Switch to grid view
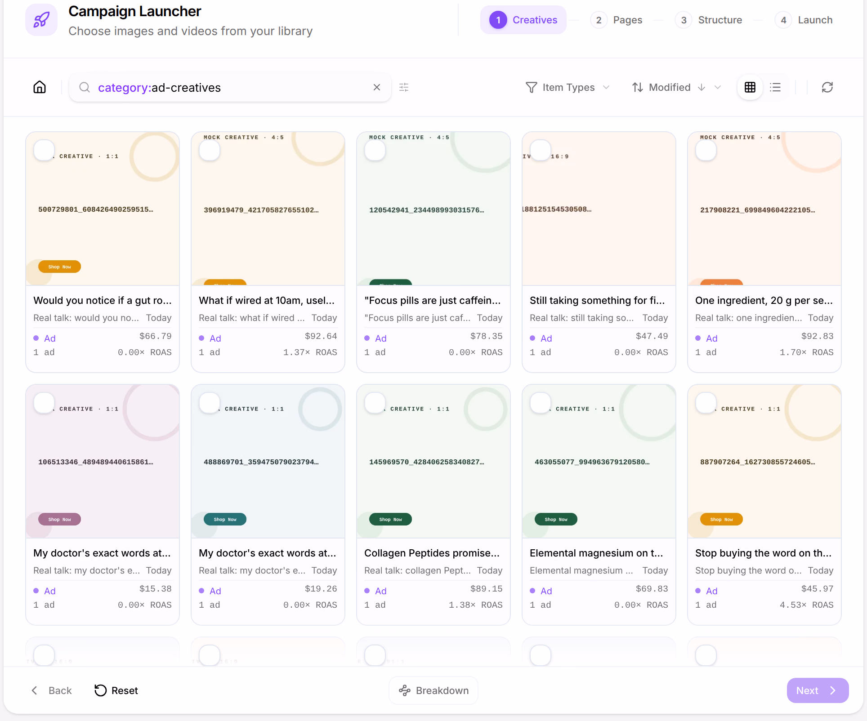The height and width of the screenshot is (721, 867). pyautogui.click(x=750, y=87)
